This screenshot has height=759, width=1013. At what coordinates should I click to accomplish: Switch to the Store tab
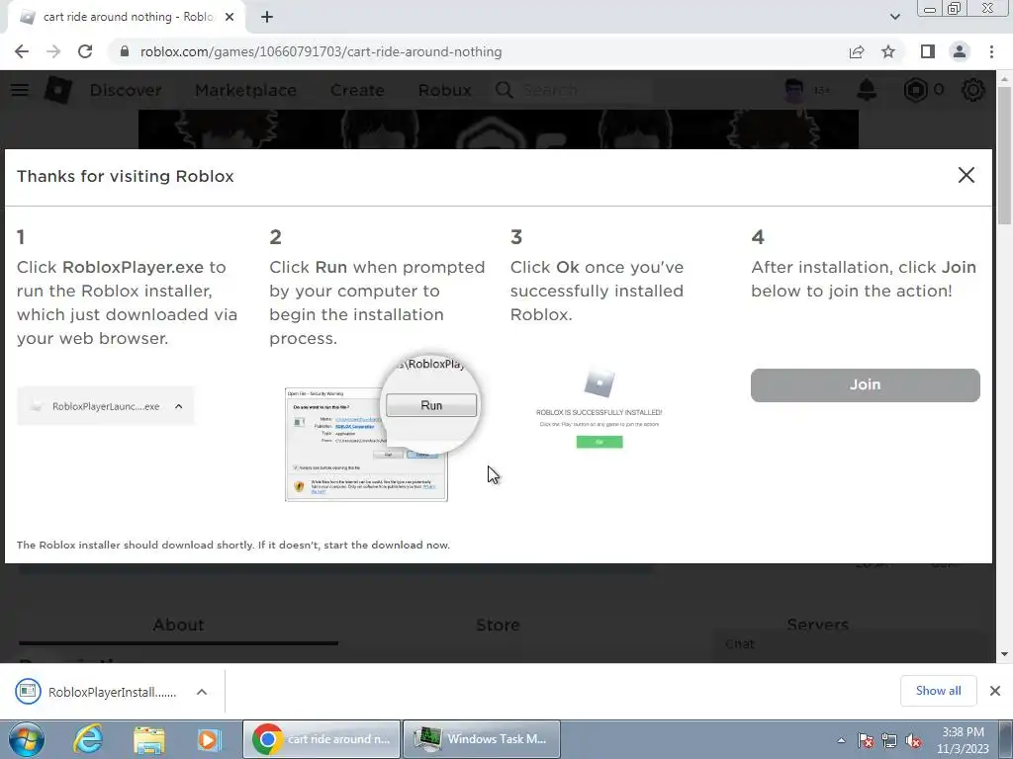(x=498, y=625)
